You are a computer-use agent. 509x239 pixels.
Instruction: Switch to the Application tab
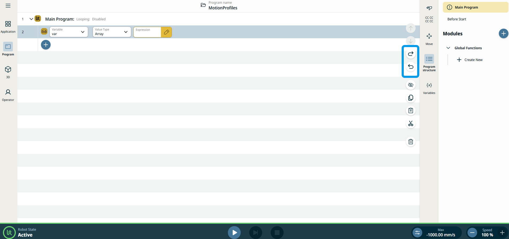point(8,27)
